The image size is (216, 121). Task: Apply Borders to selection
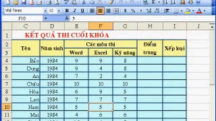coord(176,11)
